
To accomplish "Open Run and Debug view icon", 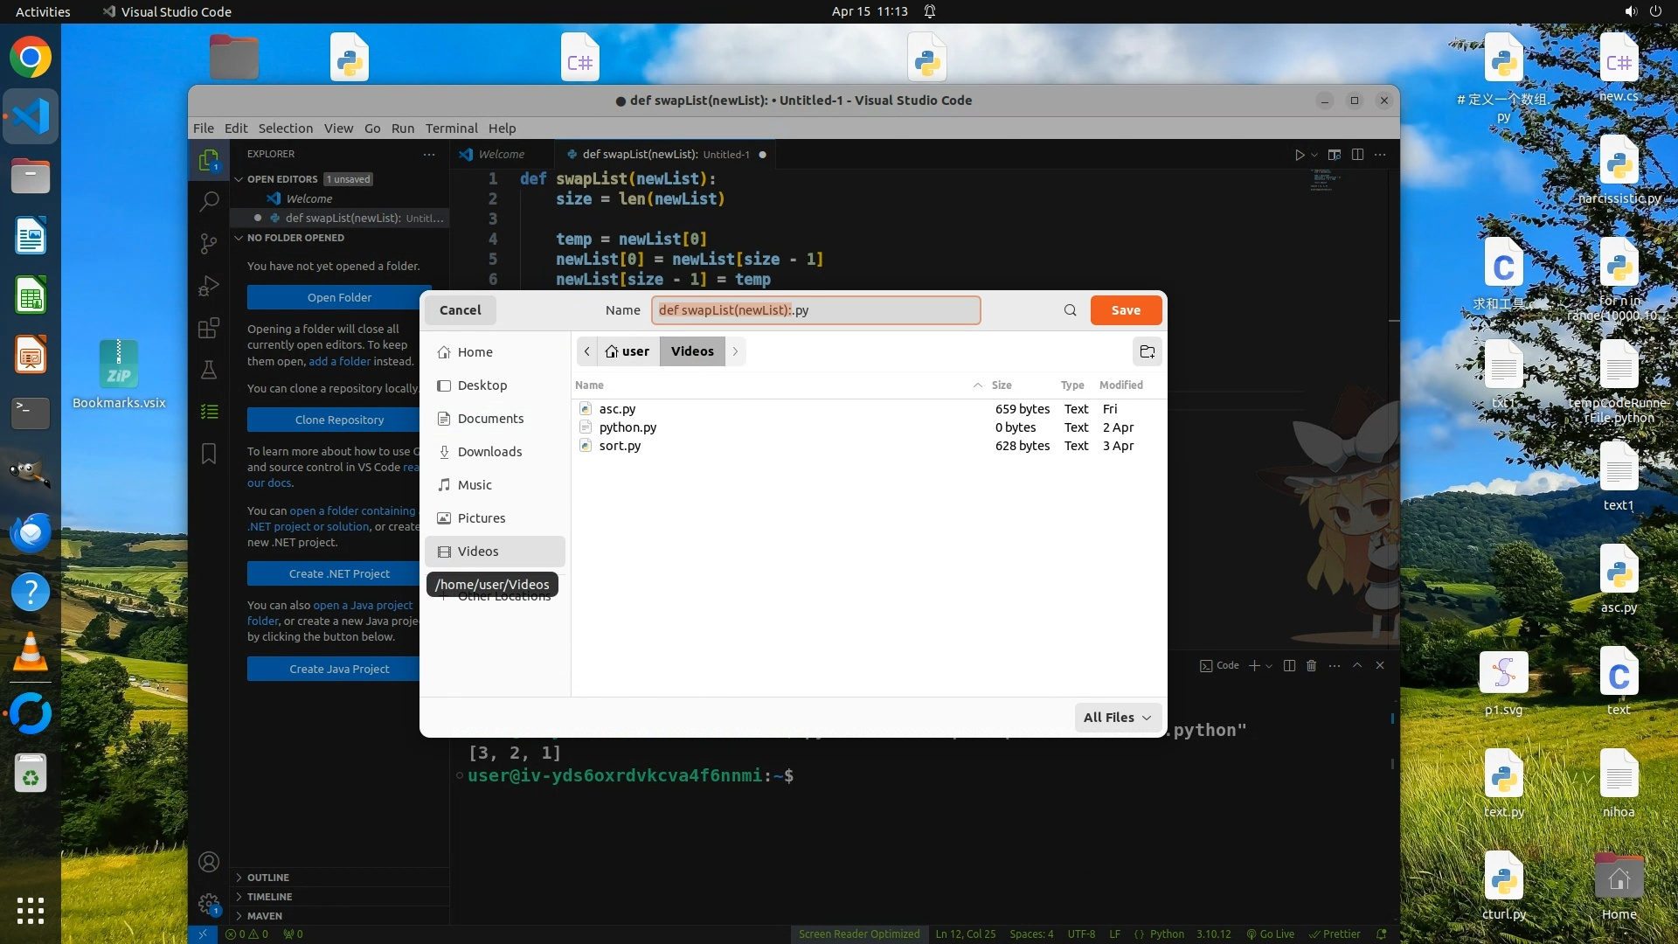I will (x=209, y=286).
